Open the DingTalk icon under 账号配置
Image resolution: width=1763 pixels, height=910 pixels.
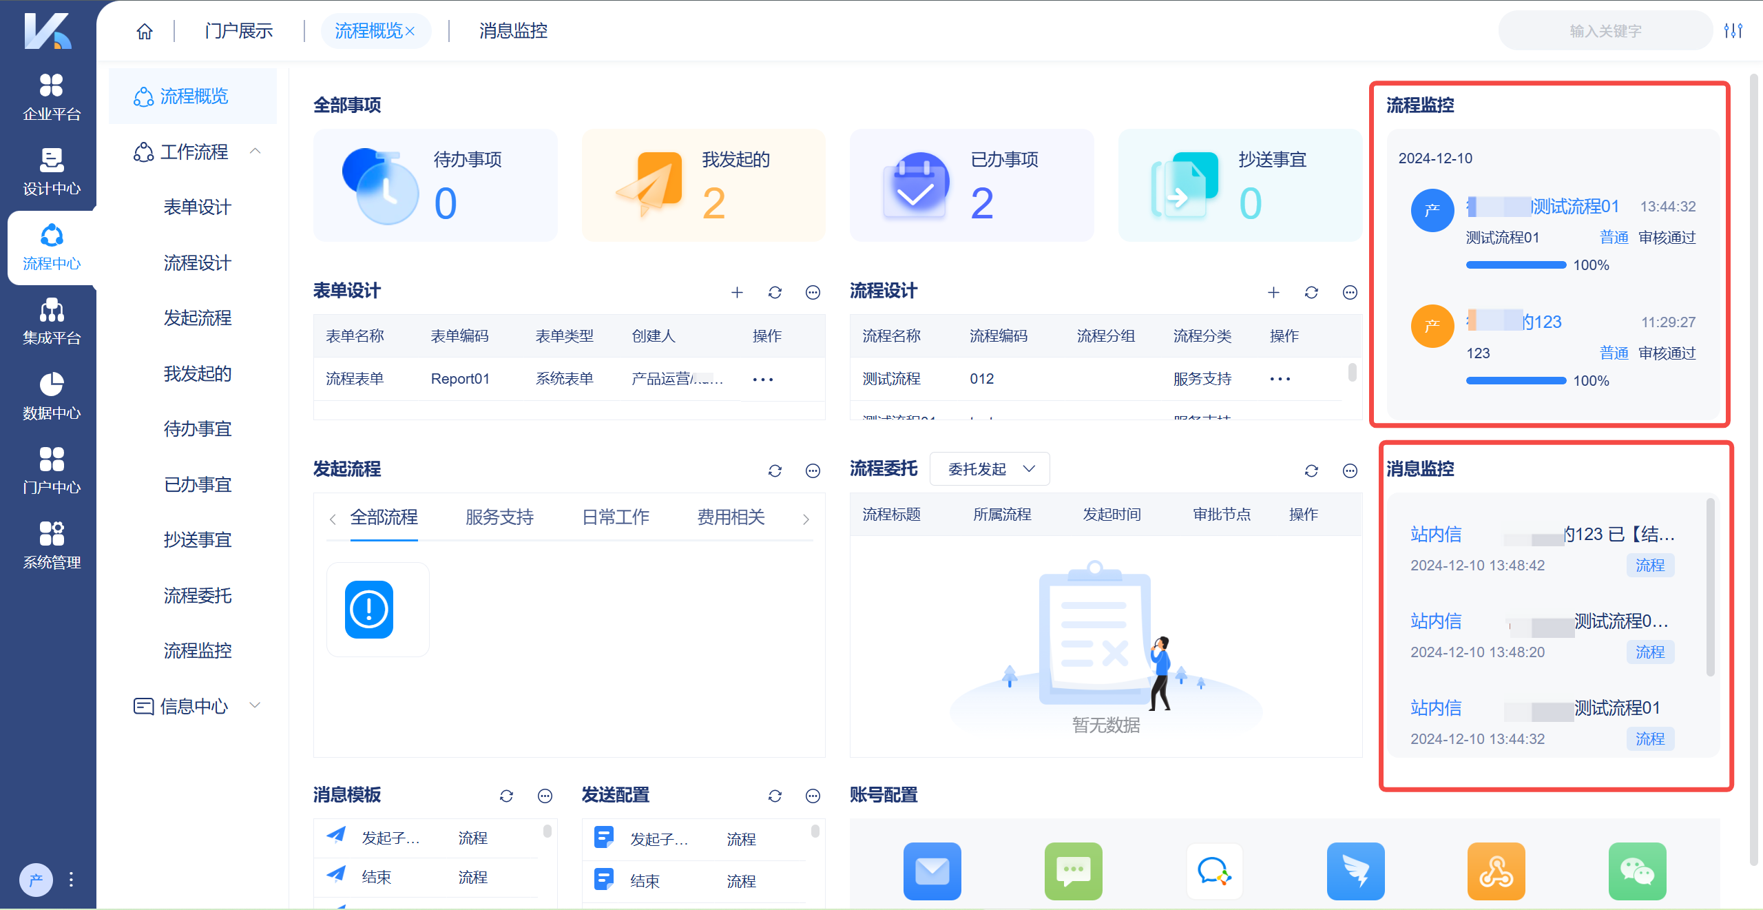(x=1355, y=871)
